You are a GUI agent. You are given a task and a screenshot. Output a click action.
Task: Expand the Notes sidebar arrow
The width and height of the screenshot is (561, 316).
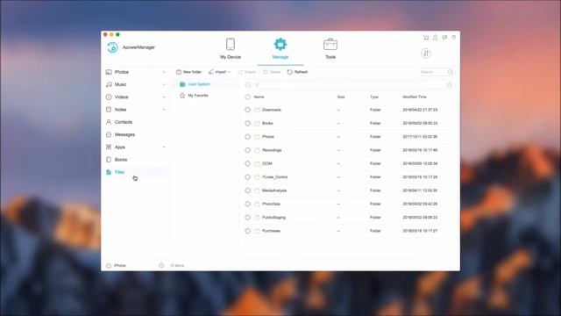point(164,110)
